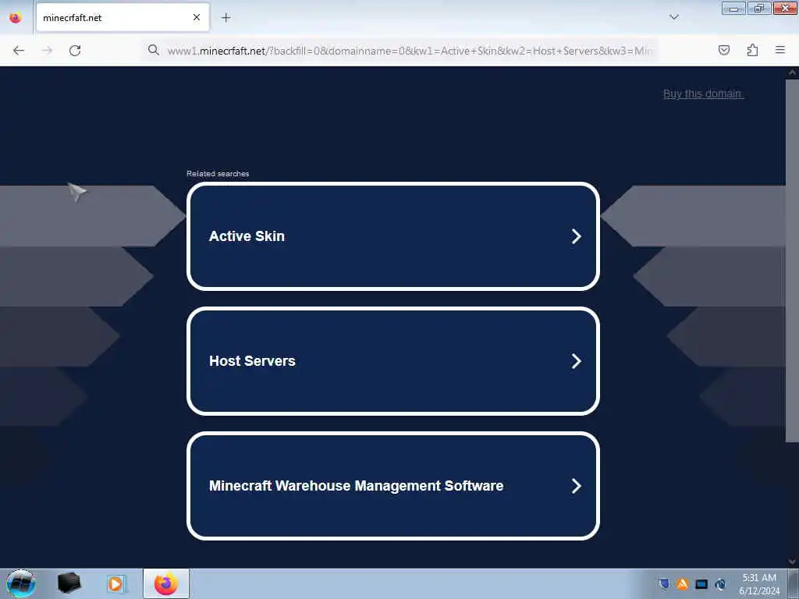Close the minecrfaft.net tab

197,17
